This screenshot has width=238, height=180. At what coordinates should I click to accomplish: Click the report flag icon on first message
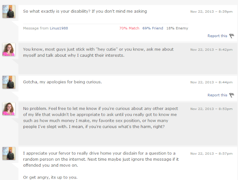tap(232, 36)
